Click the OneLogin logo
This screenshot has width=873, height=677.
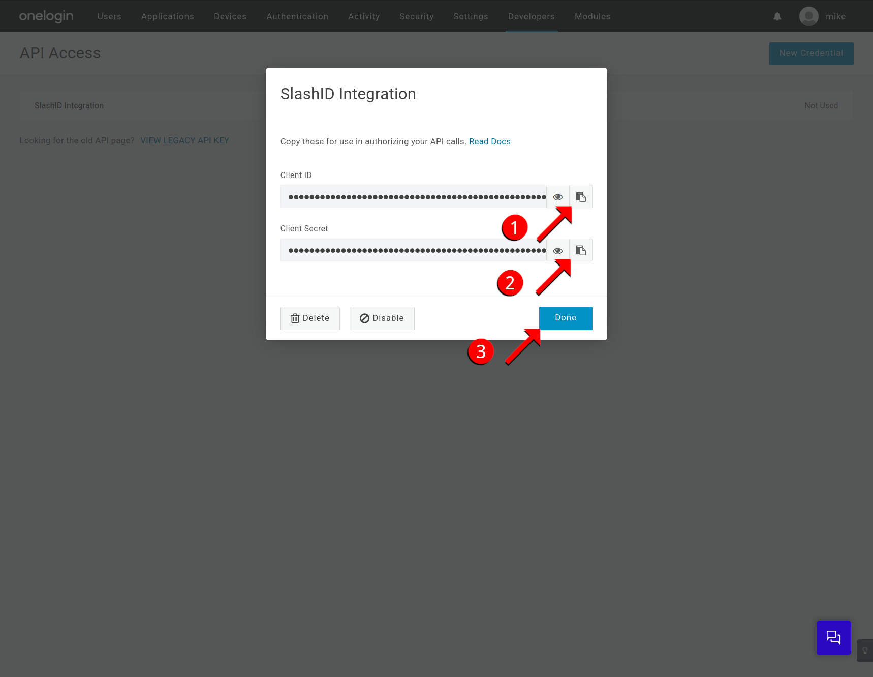click(x=46, y=16)
